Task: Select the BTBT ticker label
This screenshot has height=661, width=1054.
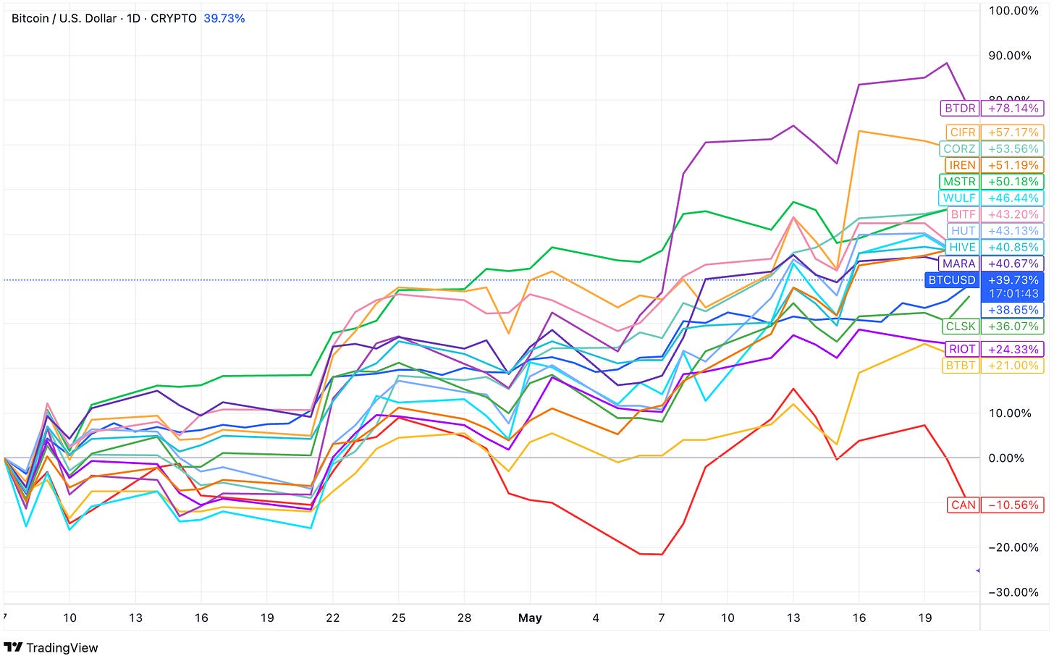Action: coord(961,366)
